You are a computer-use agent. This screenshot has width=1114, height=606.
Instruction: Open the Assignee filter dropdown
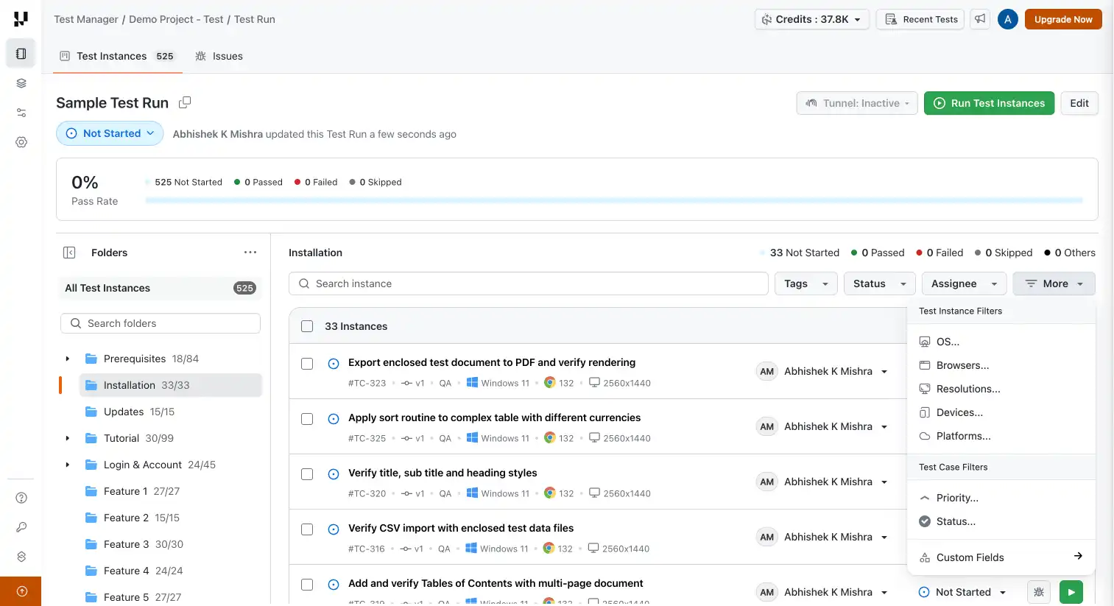click(x=964, y=283)
